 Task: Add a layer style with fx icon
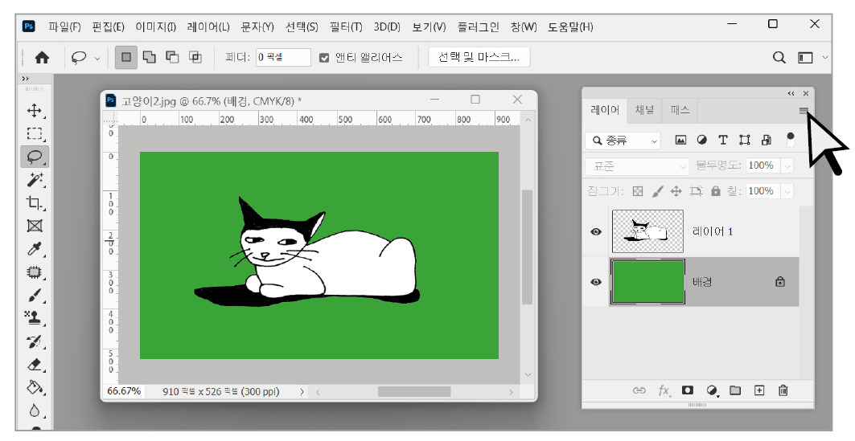click(x=664, y=390)
